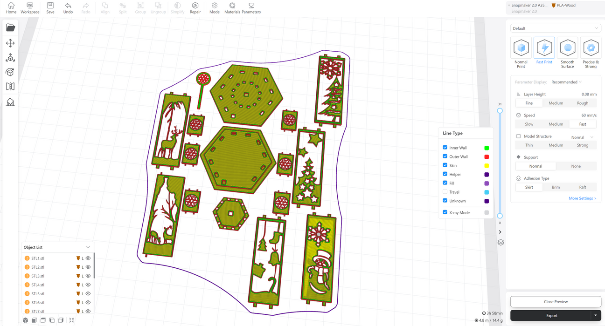This screenshot has height=326, width=605.
Task: Open the More Settings link
Action: (582, 198)
